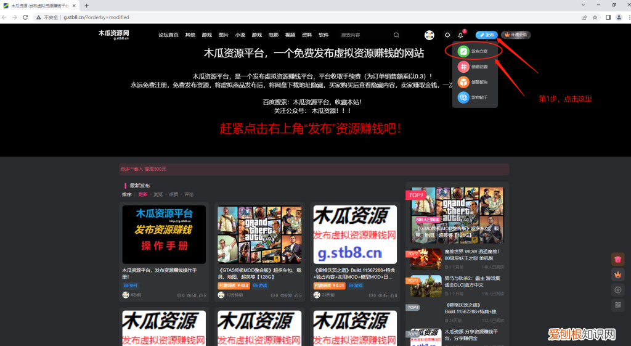Click the 游戏 folder tag on the GTA5 card

point(261,286)
